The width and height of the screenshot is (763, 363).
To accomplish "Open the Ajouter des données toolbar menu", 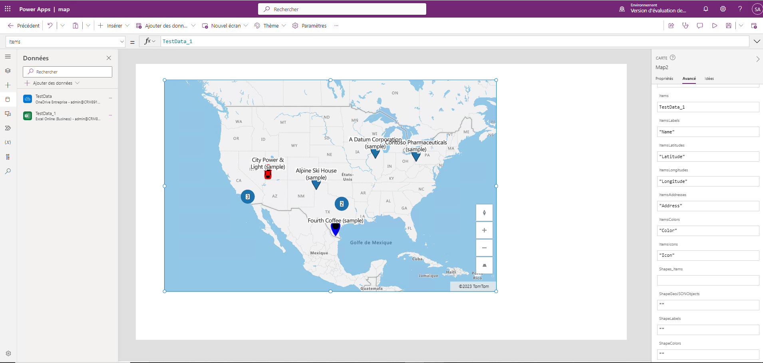I will [165, 26].
